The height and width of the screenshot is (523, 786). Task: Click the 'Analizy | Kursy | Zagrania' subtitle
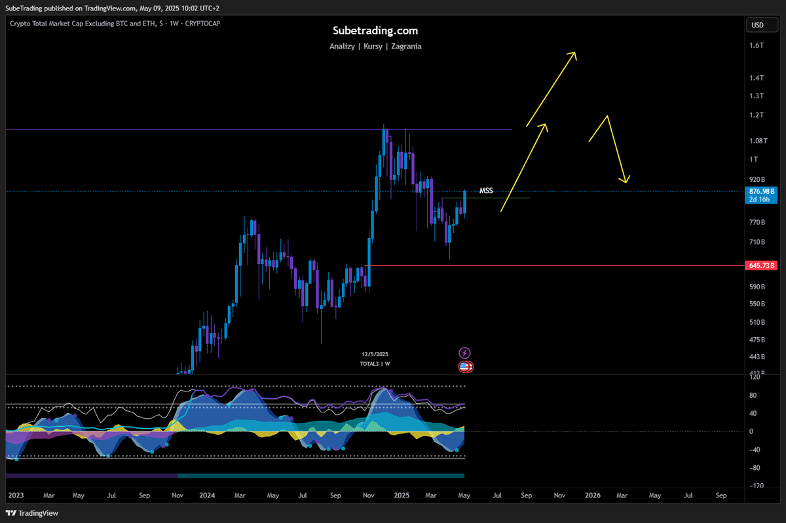coord(375,46)
